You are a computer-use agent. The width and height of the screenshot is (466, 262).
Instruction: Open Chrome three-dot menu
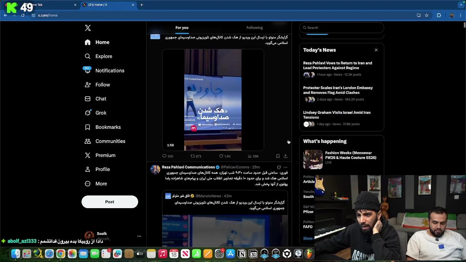(x=461, y=15)
